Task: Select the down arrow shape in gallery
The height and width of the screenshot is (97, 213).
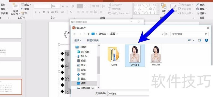Action: (154, 9)
